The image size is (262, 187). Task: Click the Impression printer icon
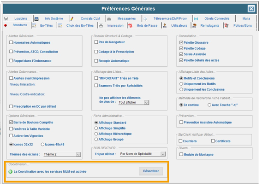coord(101,25)
